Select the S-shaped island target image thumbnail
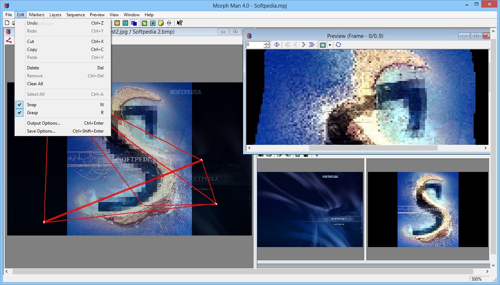This screenshot has height=285, width=500. click(x=428, y=210)
